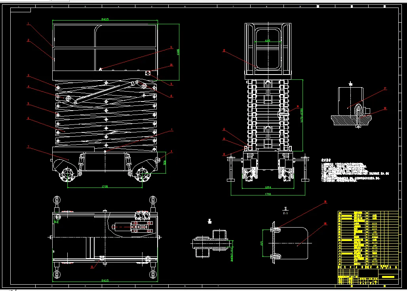This screenshot has width=407, height=291.
Task: Select part callout number 13
Action: click(224, 129)
